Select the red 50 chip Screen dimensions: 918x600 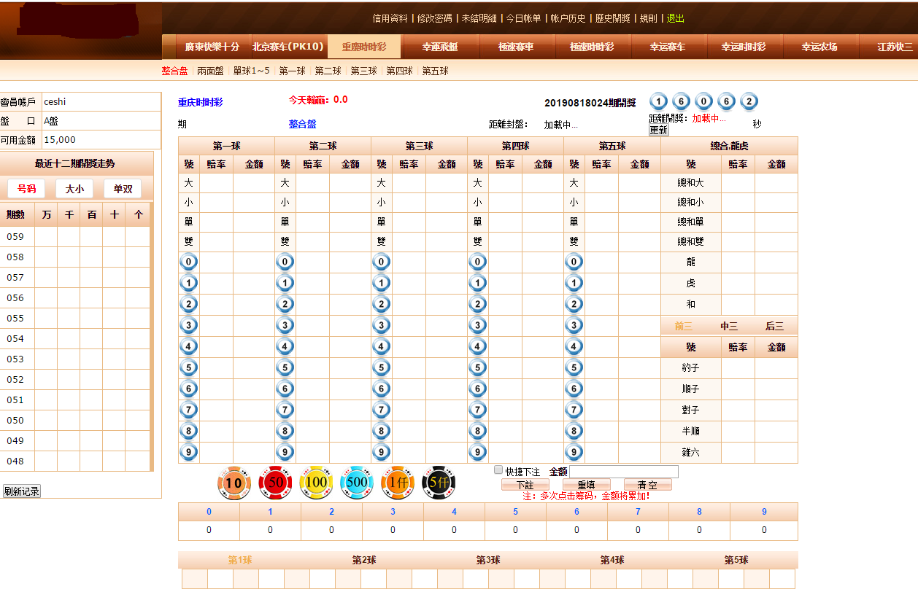[274, 483]
